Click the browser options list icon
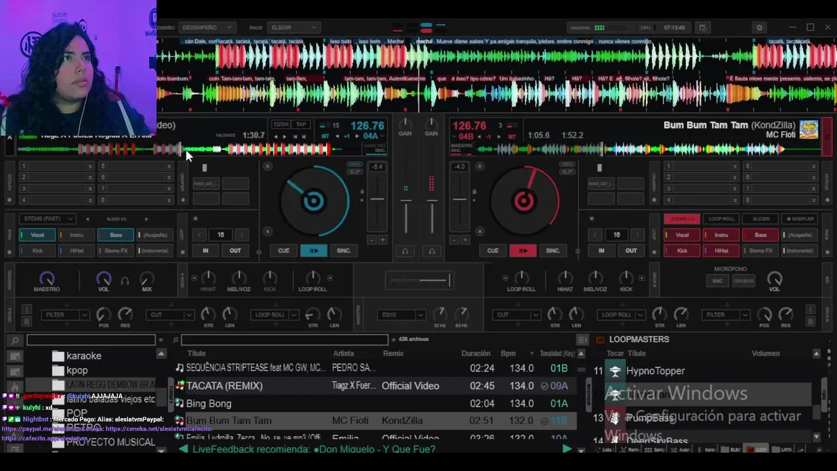 pos(582,340)
